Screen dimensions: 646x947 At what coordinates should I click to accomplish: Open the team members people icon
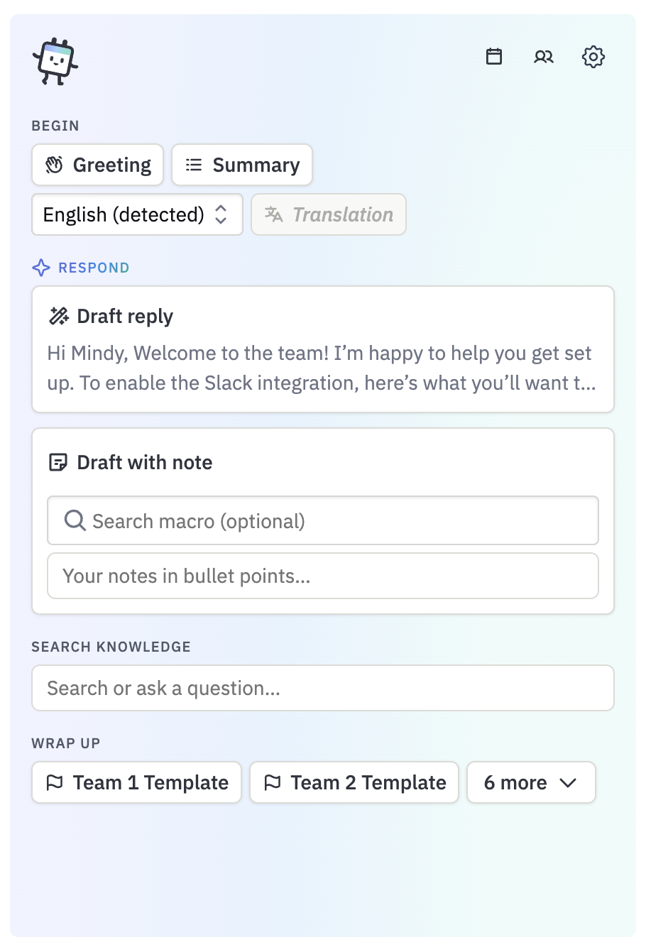pyautogui.click(x=544, y=56)
